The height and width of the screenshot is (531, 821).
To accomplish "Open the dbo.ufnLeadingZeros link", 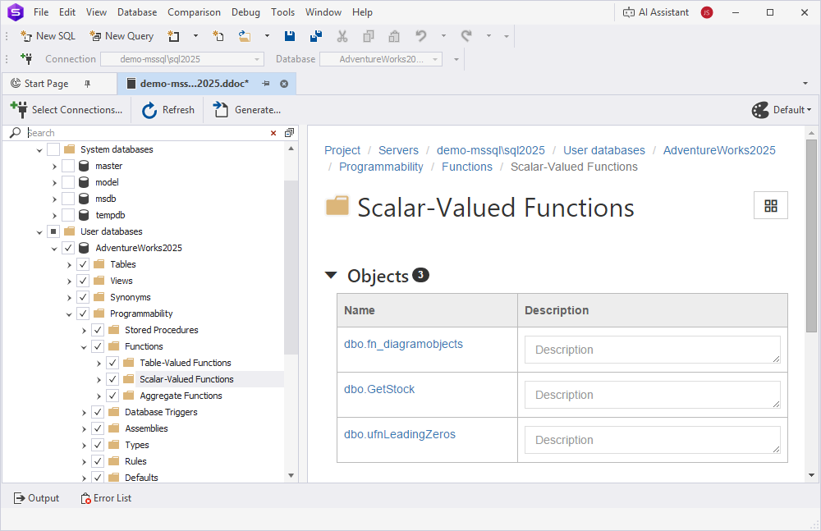I will 400,434.
